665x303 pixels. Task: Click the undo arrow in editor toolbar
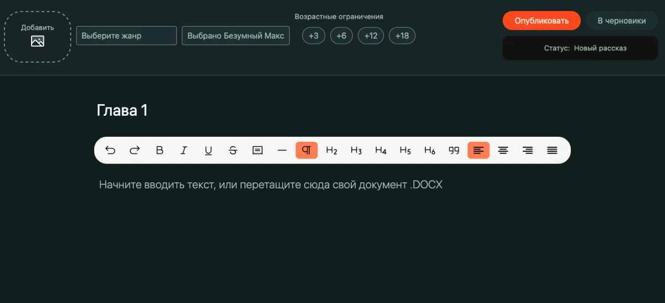[110, 150]
